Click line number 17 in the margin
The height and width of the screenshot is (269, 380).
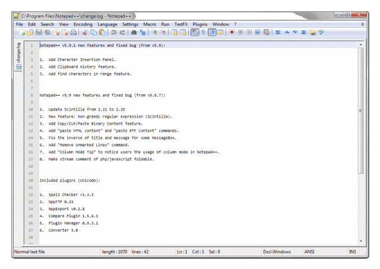[x=30, y=159]
